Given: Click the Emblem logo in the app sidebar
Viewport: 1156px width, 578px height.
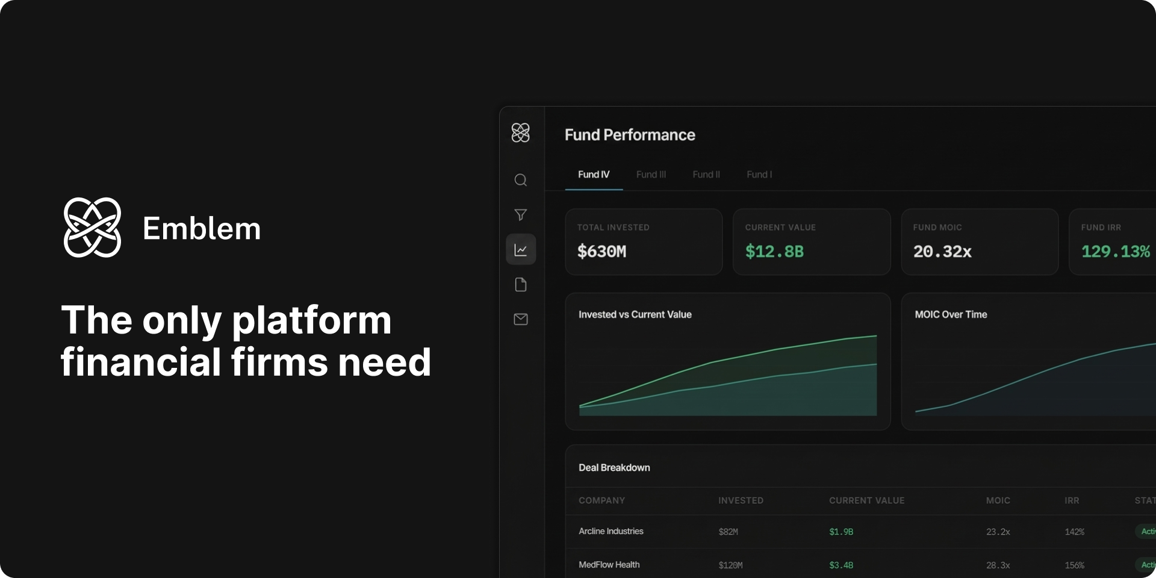Looking at the screenshot, I should pyautogui.click(x=521, y=132).
